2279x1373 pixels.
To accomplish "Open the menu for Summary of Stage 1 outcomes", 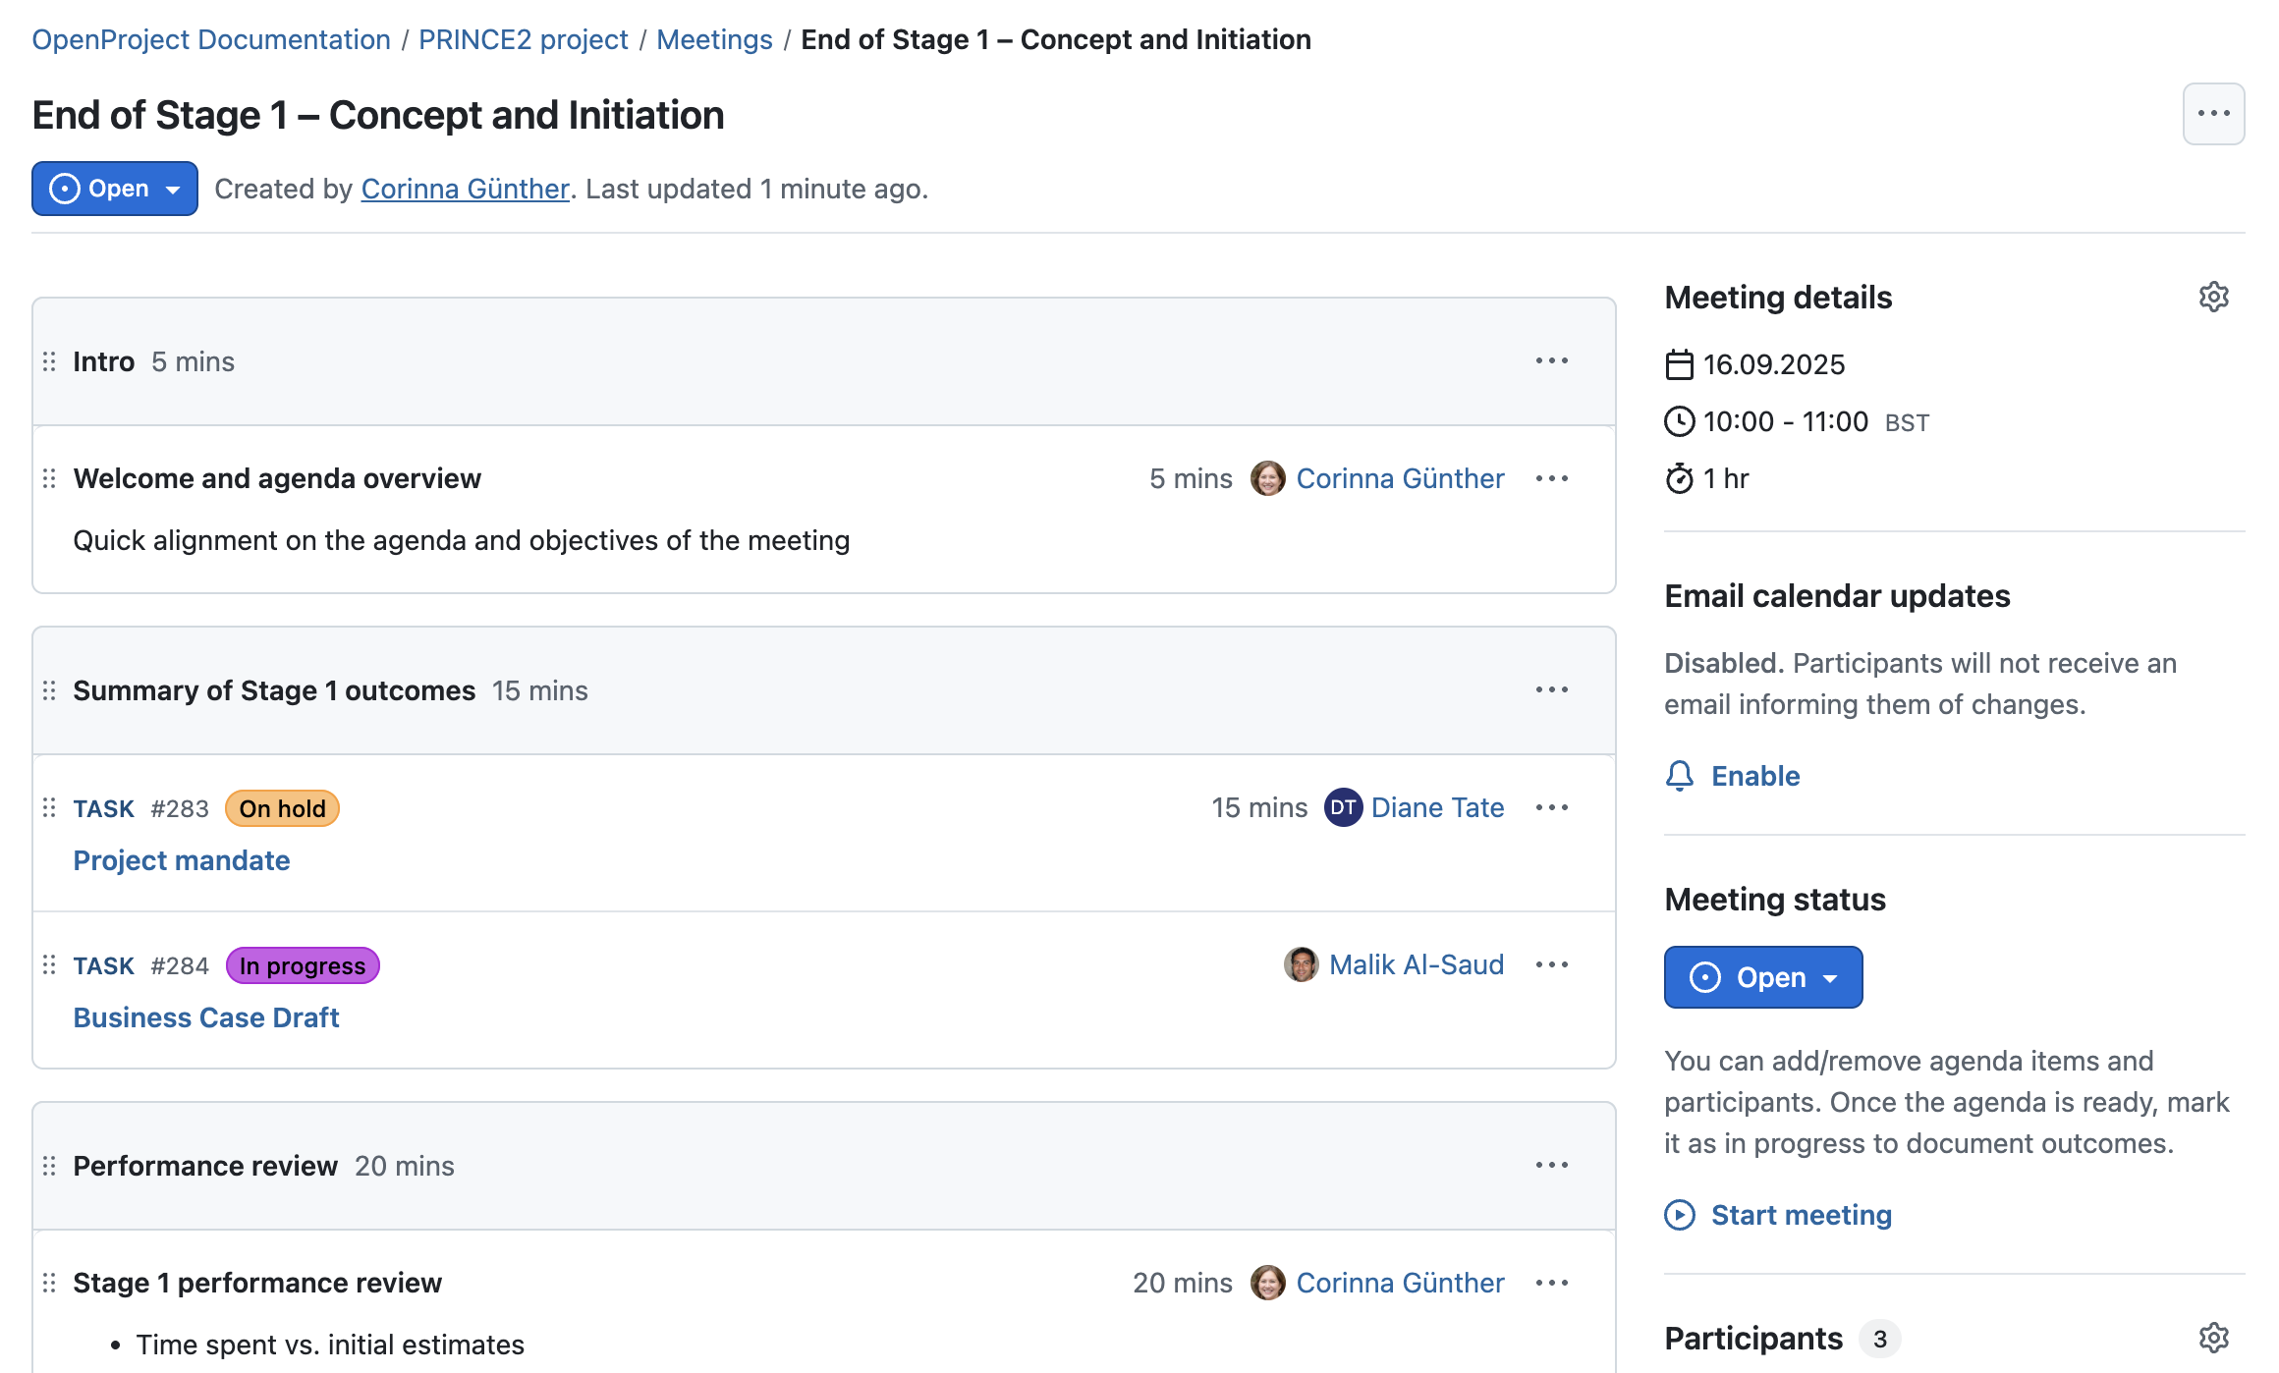I will pos(1550,690).
